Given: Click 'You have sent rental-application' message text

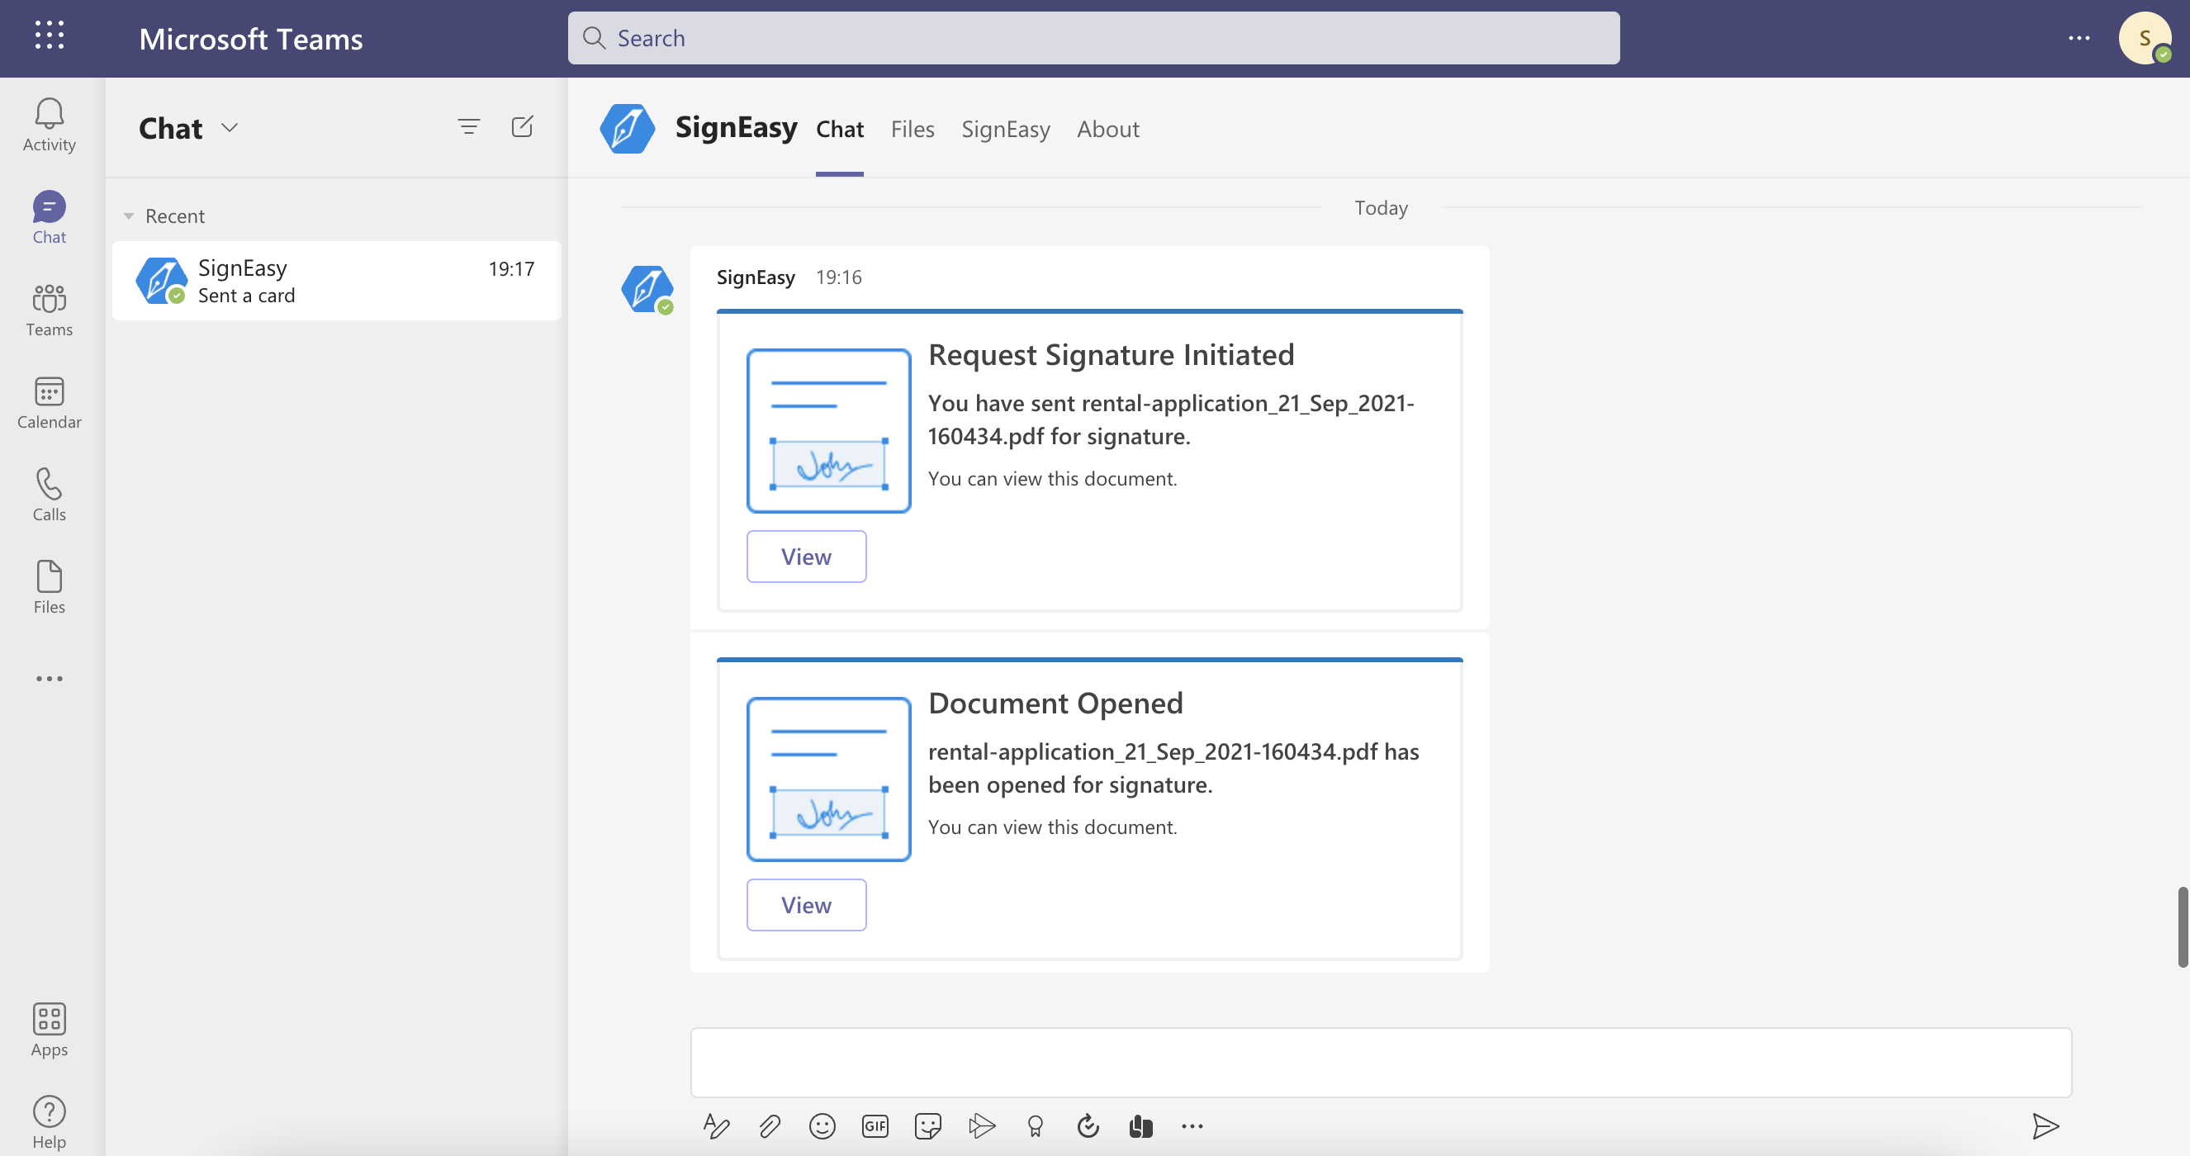Looking at the screenshot, I should [1171, 419].
